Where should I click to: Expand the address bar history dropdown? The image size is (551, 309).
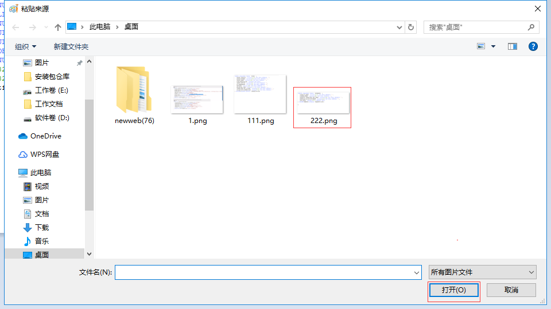click(x=400, y=27)
